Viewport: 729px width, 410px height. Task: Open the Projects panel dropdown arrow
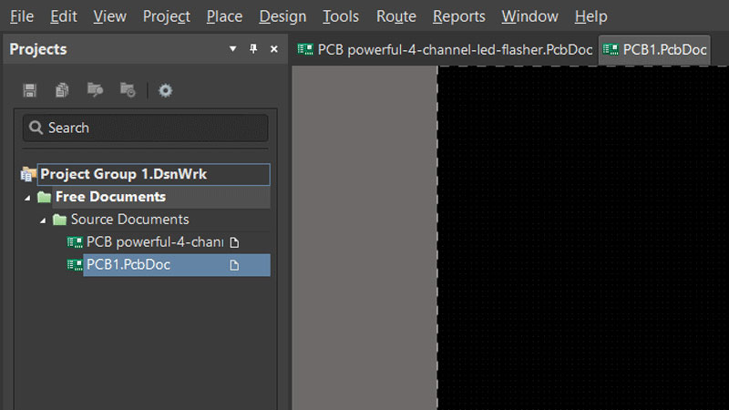233,49
